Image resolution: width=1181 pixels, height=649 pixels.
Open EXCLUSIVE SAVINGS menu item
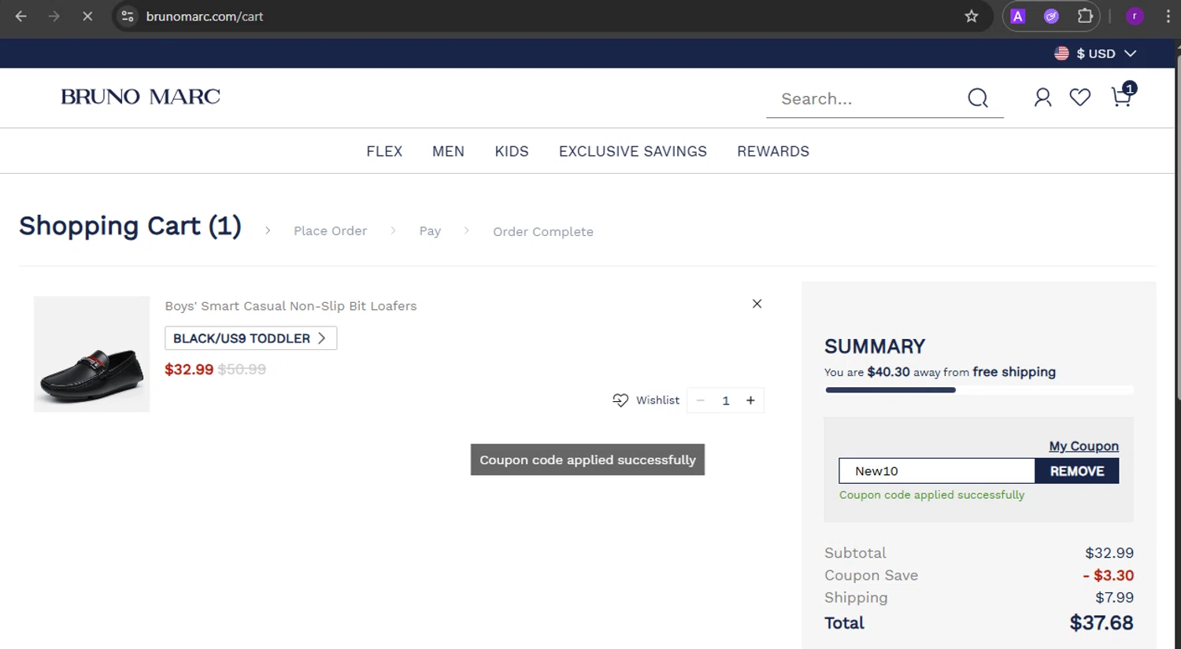click(633, 151)
